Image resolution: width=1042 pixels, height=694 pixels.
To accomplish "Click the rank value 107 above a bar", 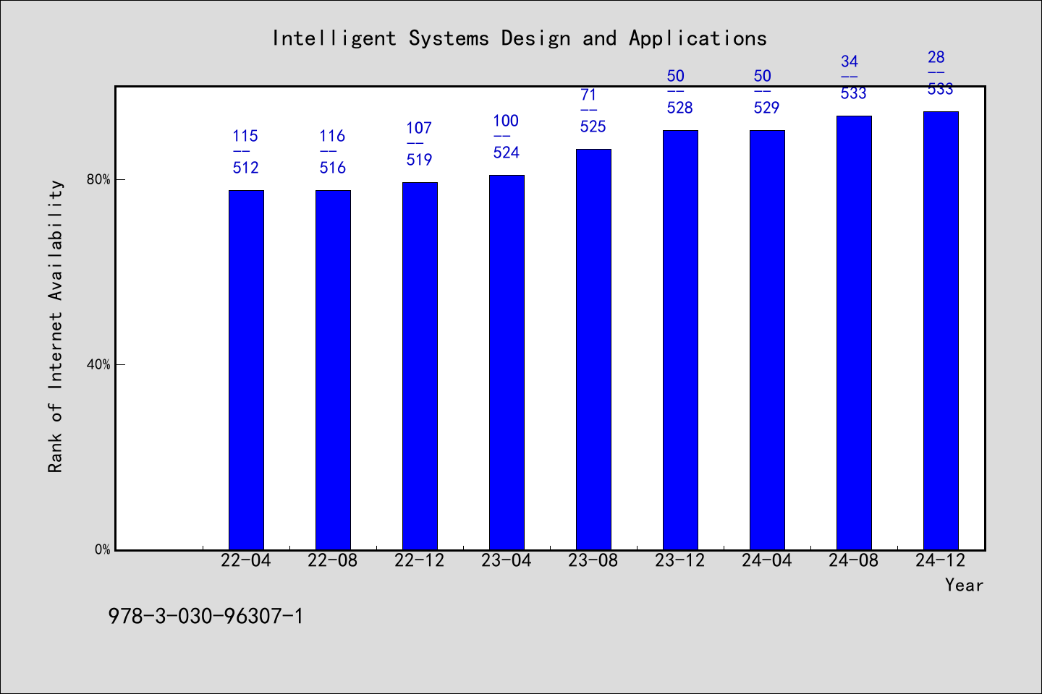I will point(419,128).
